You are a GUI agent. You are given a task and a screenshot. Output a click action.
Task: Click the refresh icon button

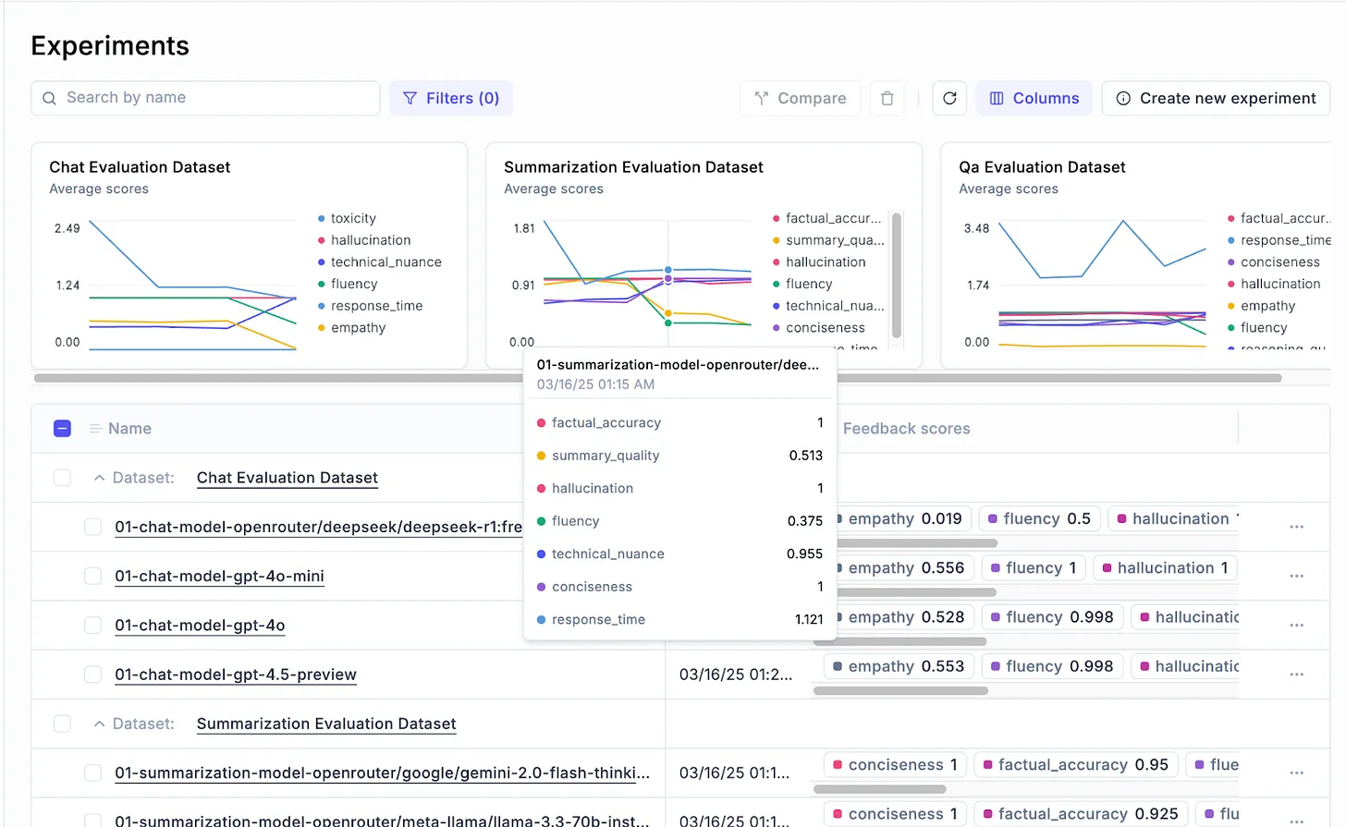(x=949, y=98)
